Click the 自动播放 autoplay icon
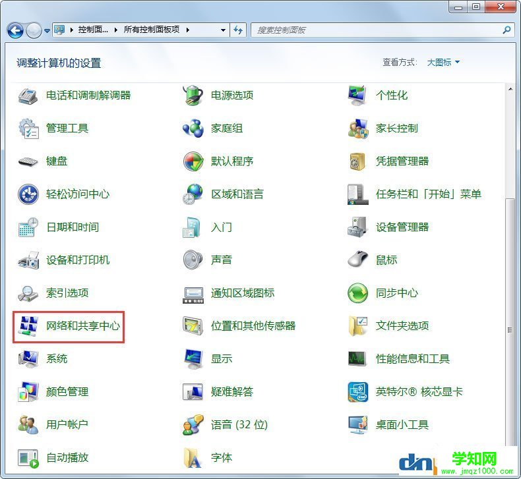Screen dimensions: 521x479 tap(28, 459)
